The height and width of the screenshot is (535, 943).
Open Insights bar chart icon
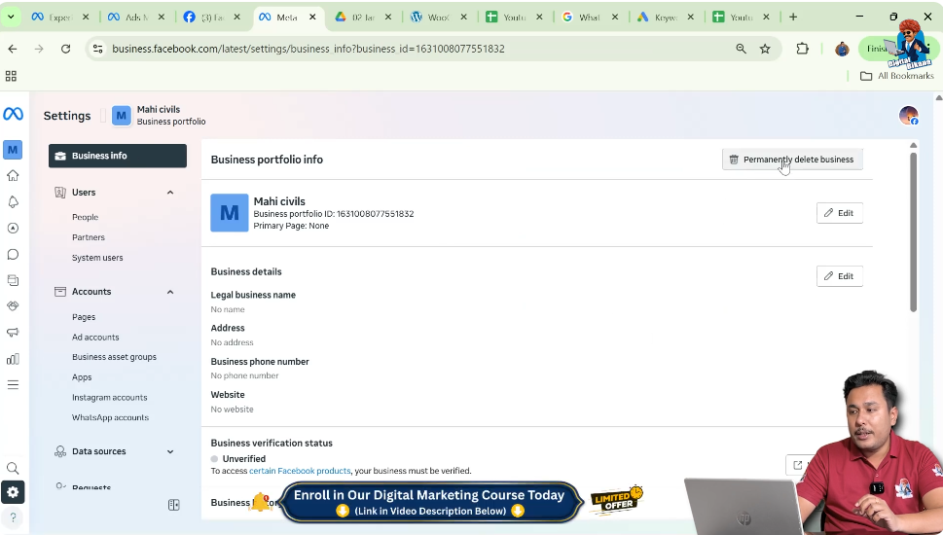pos(13,359)
